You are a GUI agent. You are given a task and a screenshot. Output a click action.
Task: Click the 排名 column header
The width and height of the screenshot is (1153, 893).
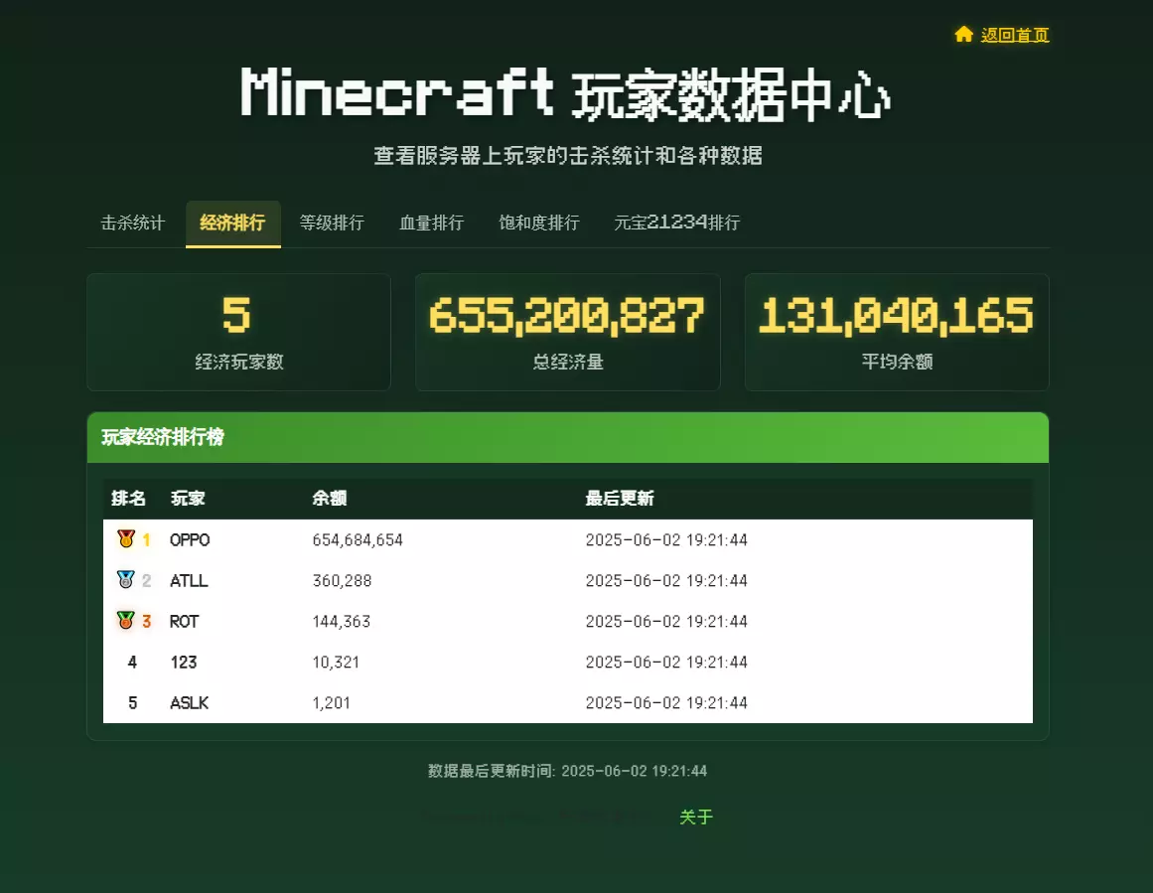[x=129, y=498]
